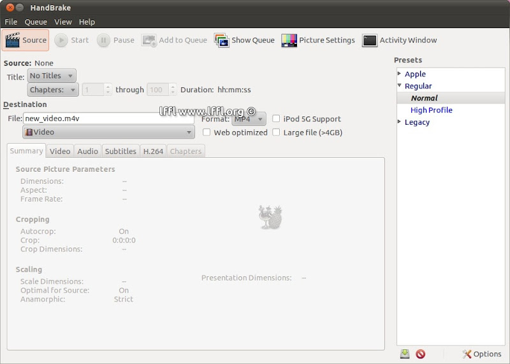The image size is (510, 364).
Task: Open Picture Settings color bars icon
Action: click(x=289, y=40)
